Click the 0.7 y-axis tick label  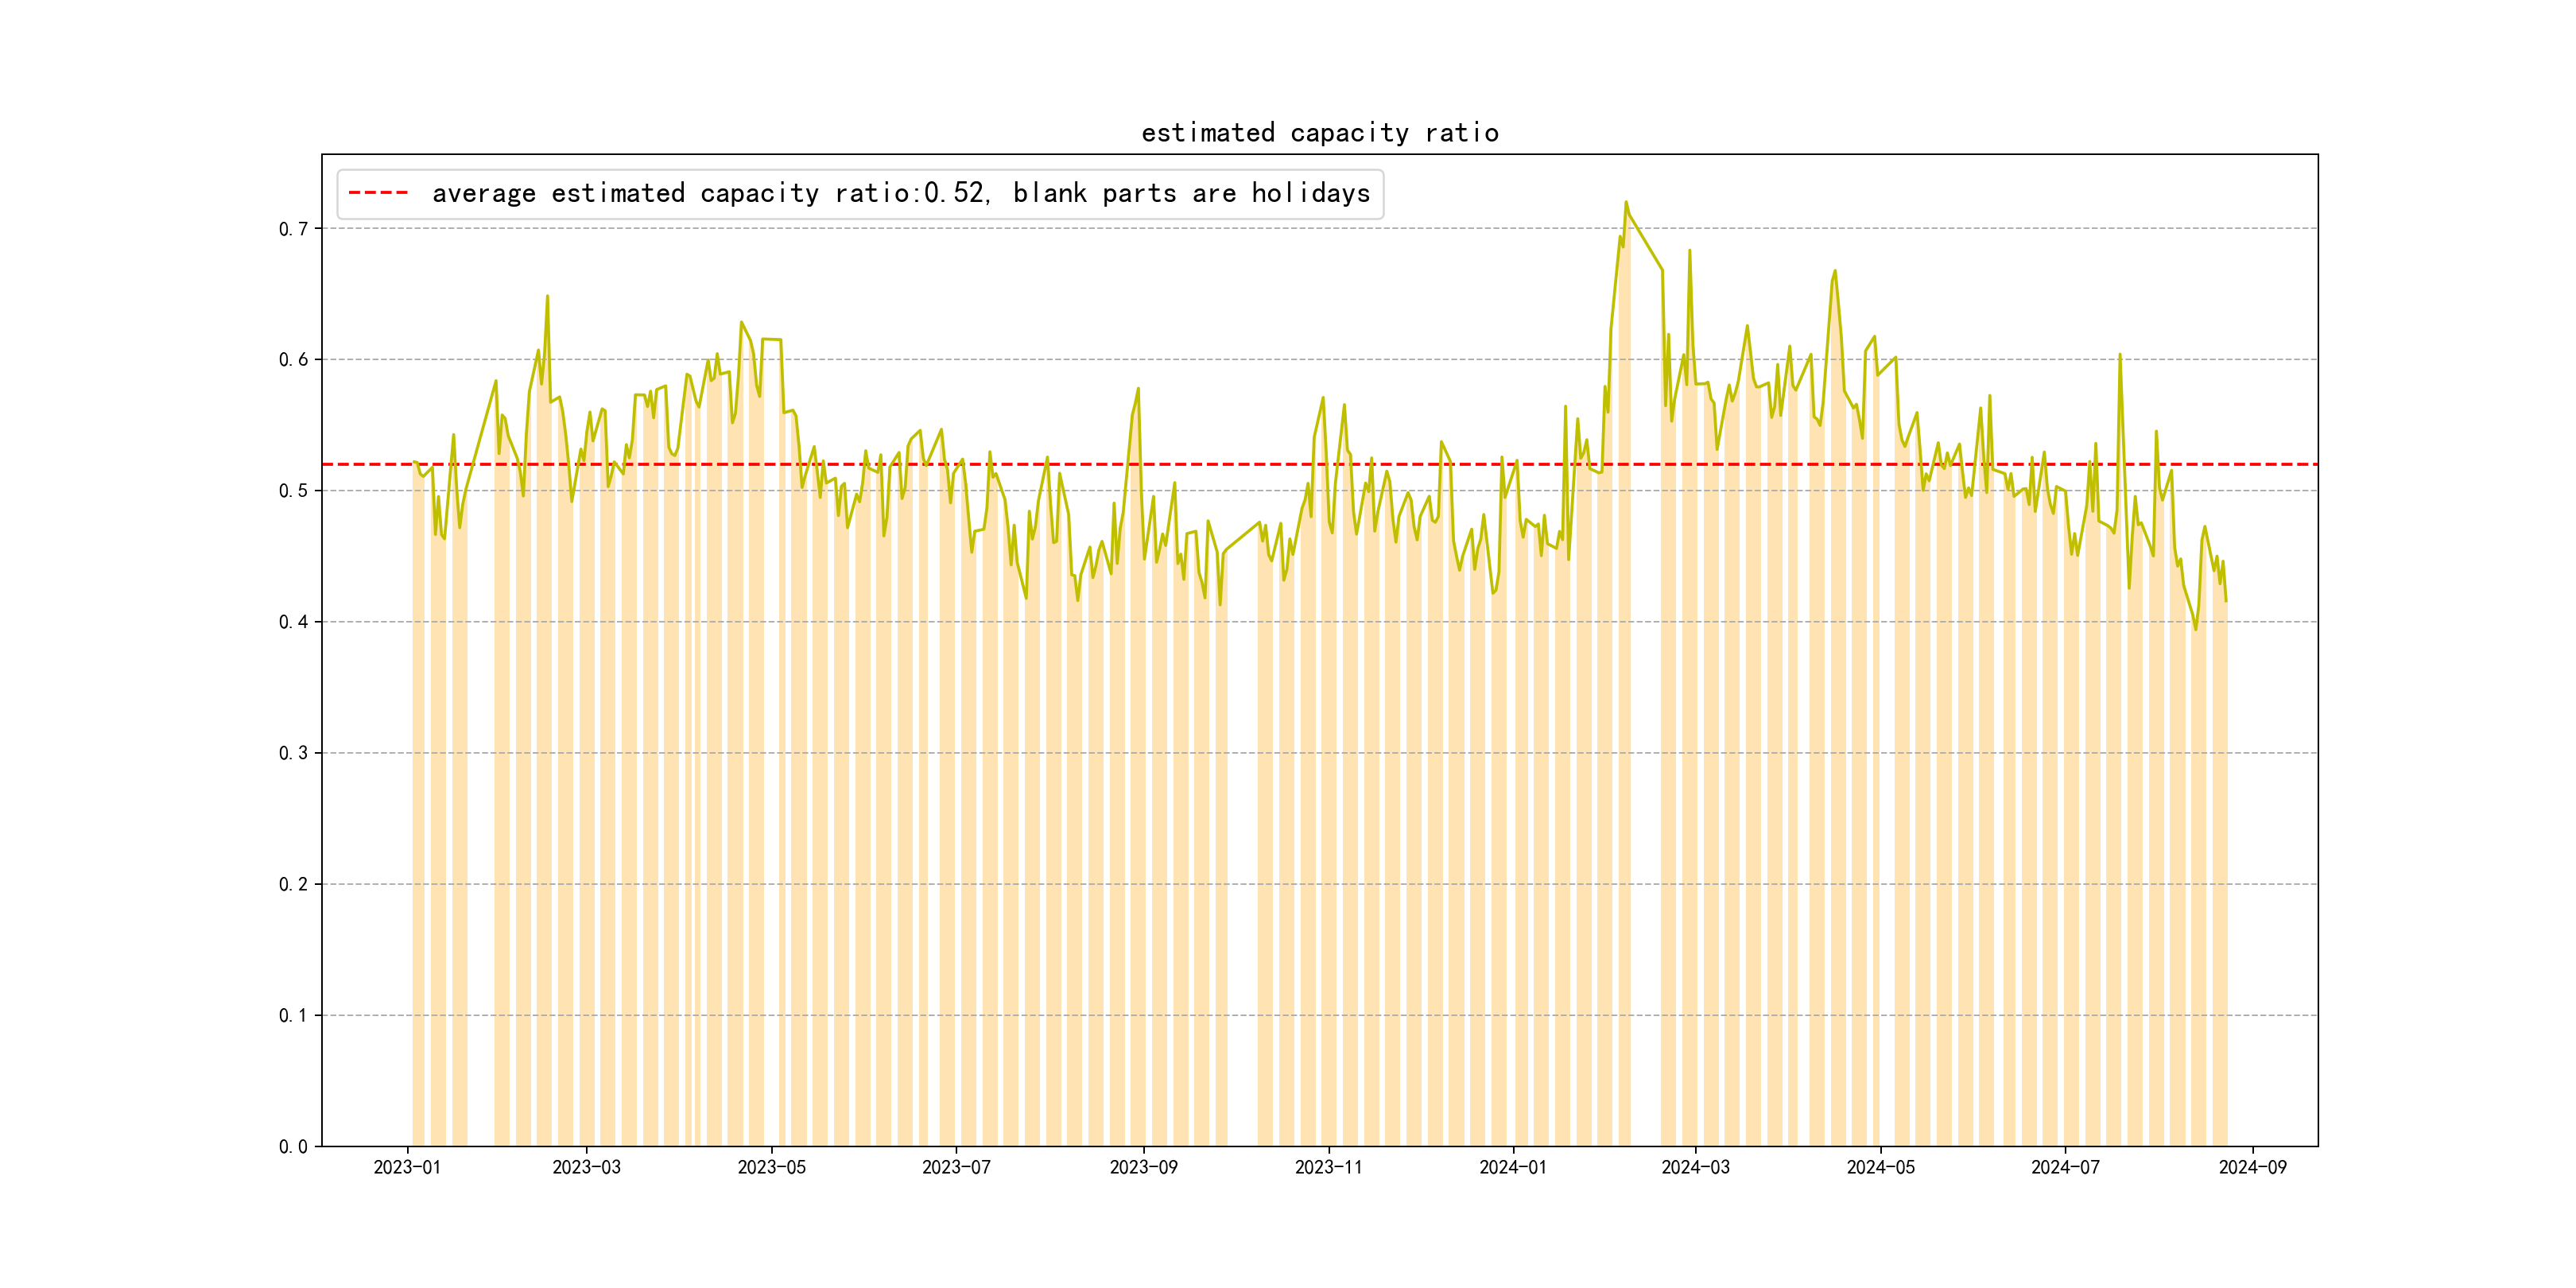point(293,229)
